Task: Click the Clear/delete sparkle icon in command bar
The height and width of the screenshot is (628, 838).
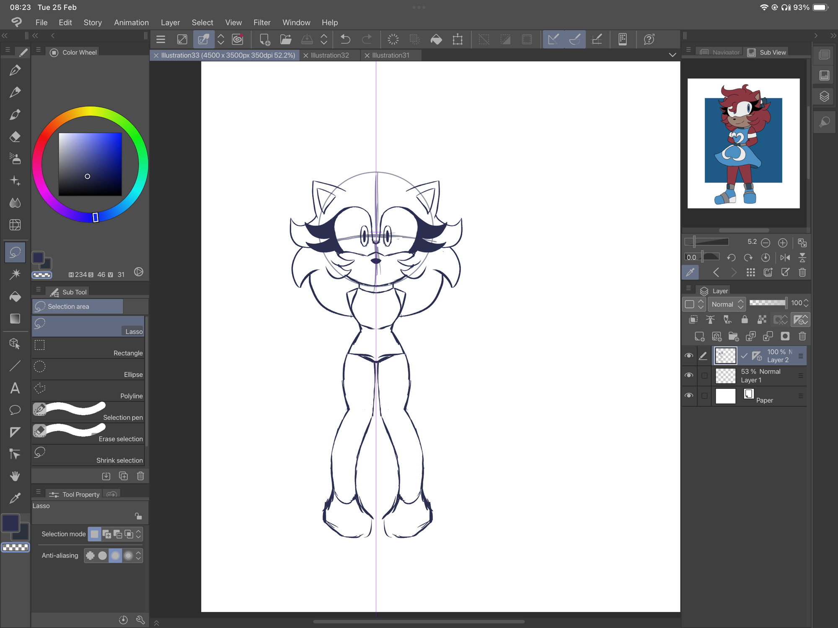Action: tap(393, 39)
